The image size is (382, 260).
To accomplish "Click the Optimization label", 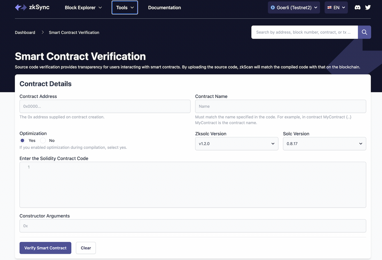I will click(33, 133).
